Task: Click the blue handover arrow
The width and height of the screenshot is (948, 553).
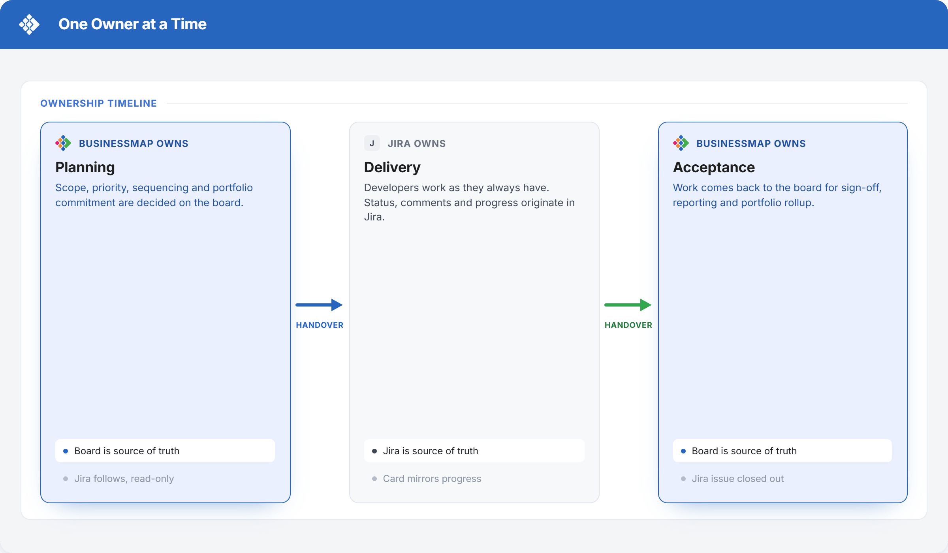Action: (319, 305)
